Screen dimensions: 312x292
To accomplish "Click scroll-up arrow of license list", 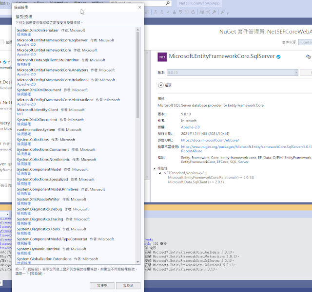I will [137, 30].
